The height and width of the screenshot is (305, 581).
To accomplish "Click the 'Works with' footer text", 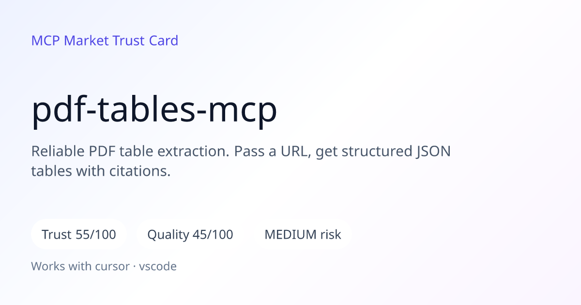I will pos(64,266).
